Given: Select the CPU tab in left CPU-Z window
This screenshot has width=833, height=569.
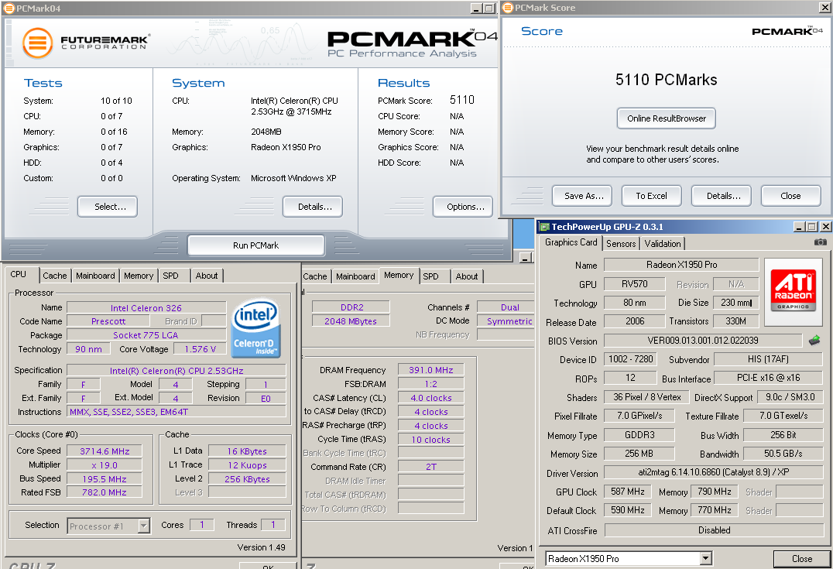Looking at the screenshot, I should (18, 274).
